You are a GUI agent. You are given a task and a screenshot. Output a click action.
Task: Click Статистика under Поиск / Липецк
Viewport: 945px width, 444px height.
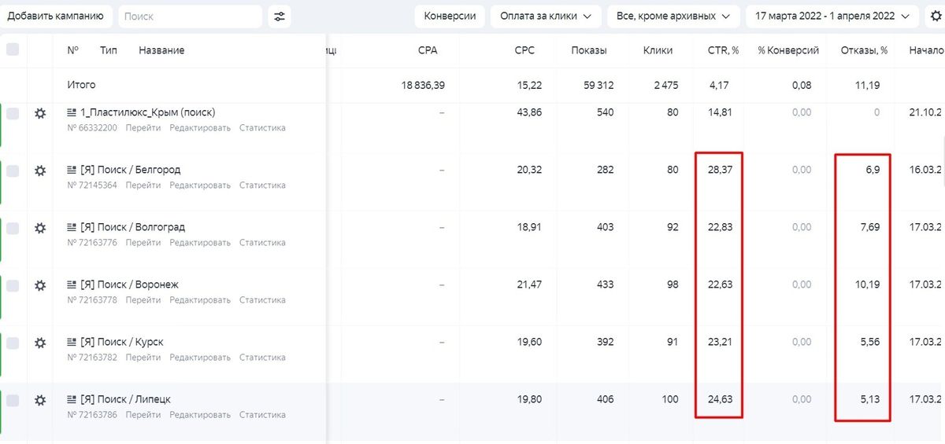(262, 415)
